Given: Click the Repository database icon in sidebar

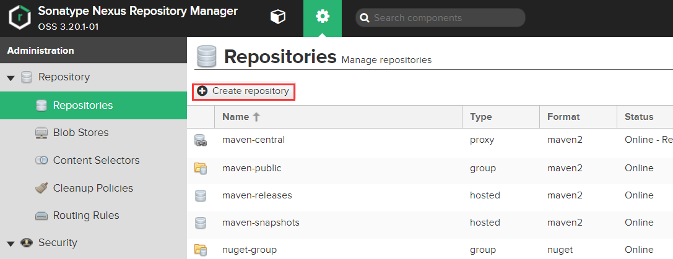Looking at the screenshot, I should (27, 77).
